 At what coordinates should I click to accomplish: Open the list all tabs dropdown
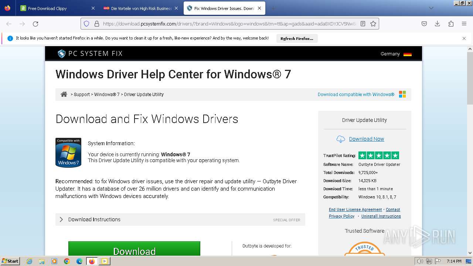431,8
